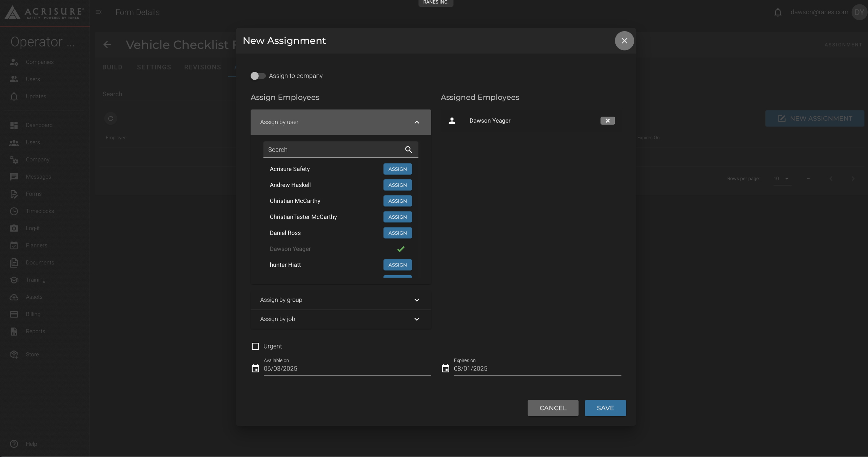Assign Acrisure Safety to the form
This screenshot has width=868, height=457.
397,169
